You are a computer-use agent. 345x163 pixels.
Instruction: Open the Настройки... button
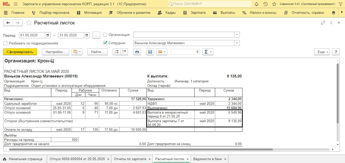[55, 52]
